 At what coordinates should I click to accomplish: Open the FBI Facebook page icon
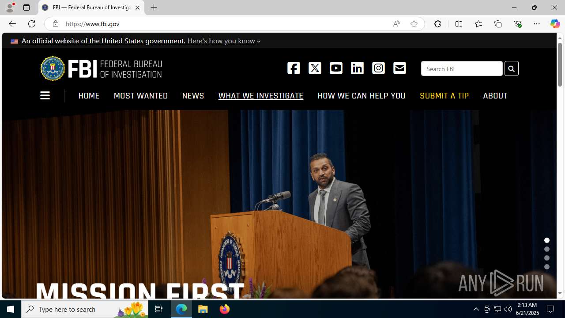pos(294,68)
